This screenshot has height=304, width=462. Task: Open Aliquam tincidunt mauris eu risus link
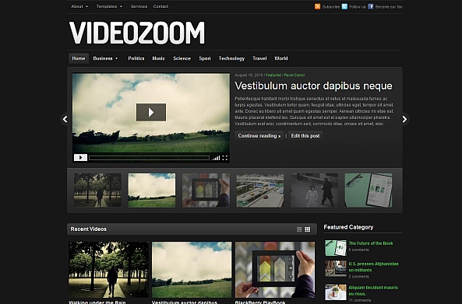click(373, 291)
